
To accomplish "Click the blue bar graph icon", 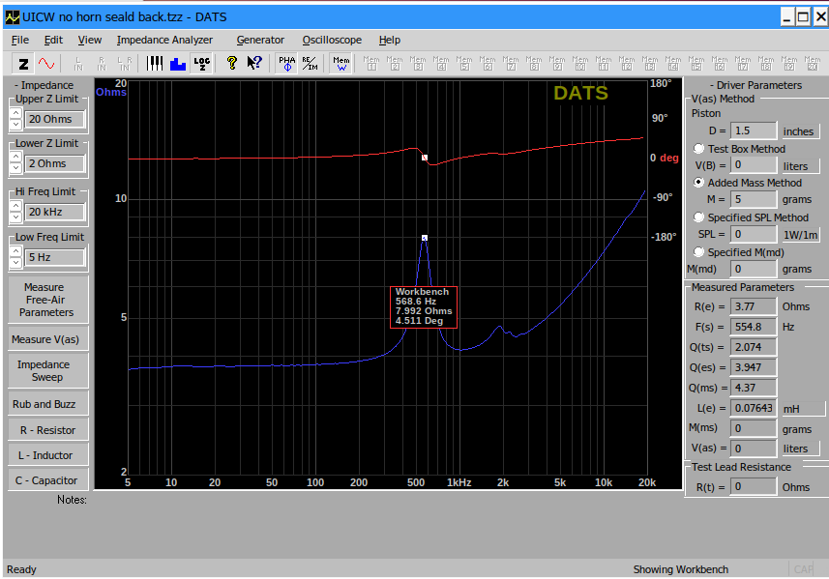I will pyautogui.click(x=178, y=64).
